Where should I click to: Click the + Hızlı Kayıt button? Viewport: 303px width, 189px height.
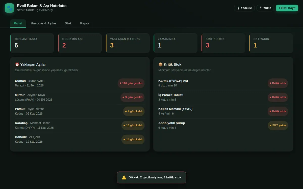pyautogui.click(x=287, y=8)
